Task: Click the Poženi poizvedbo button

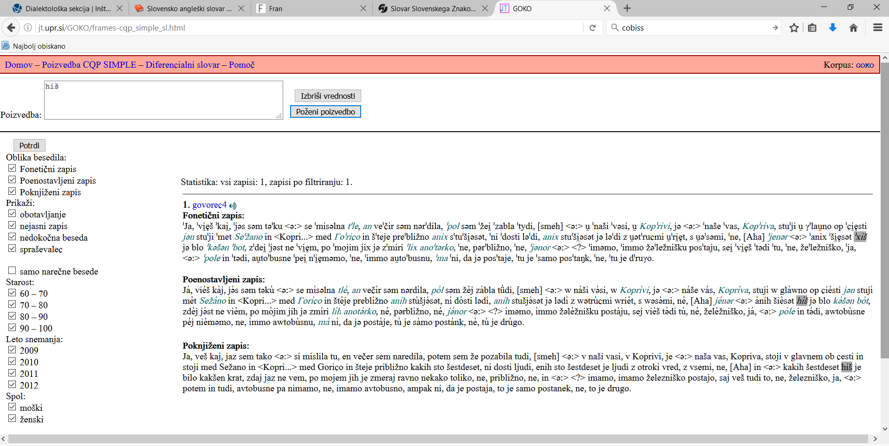Action: [325, 112]
